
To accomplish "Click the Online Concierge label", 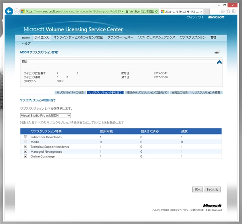I will pos(42,156).
